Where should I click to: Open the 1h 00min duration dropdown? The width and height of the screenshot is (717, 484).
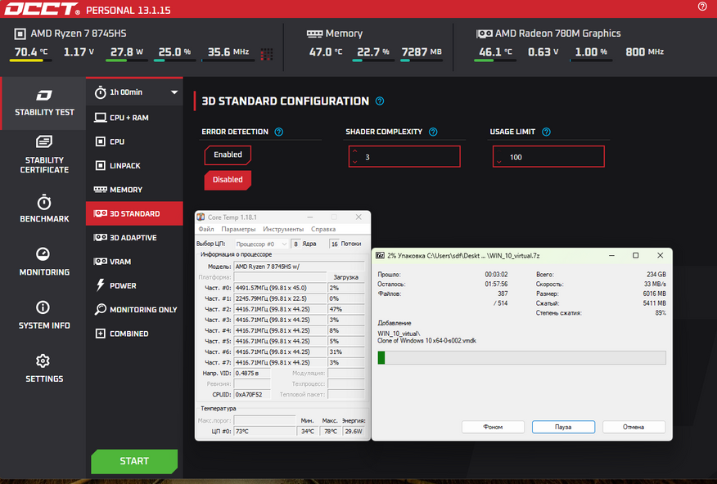[x=134, y=92]
